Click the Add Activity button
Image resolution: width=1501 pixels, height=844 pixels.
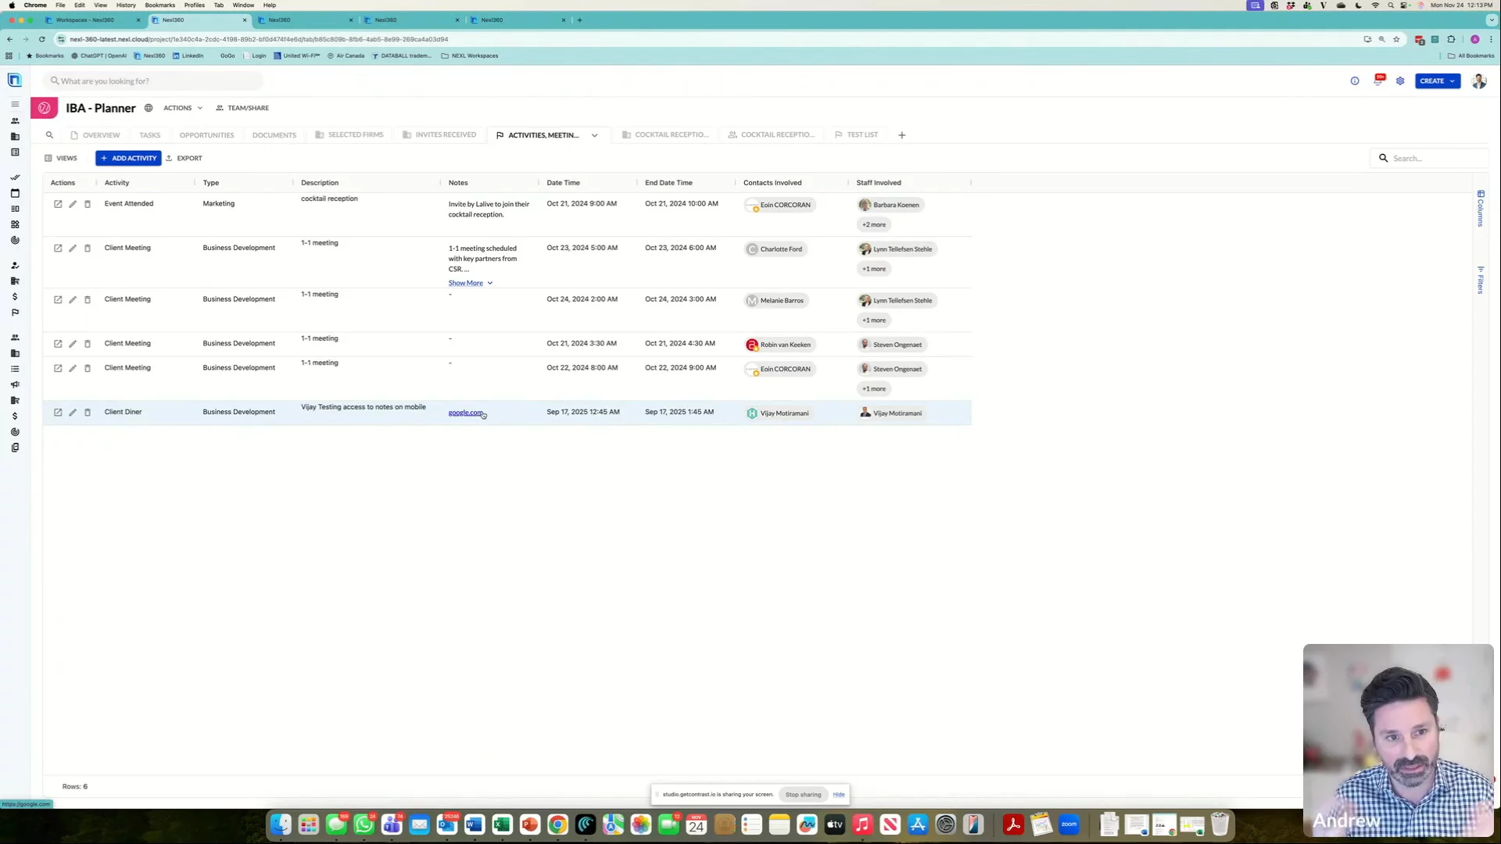point(128,158)
